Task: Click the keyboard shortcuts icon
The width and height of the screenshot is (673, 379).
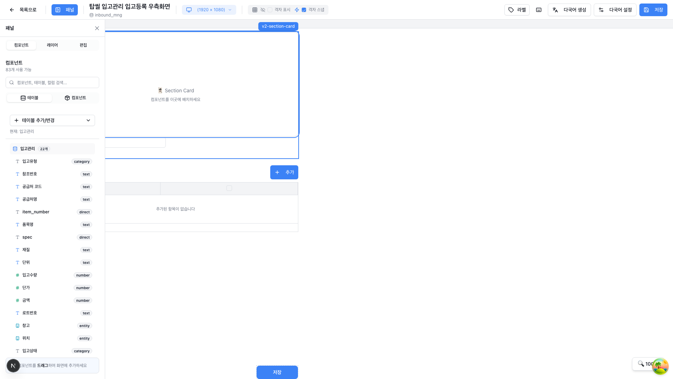Action: pyautogui.click(x=539, y=10)
